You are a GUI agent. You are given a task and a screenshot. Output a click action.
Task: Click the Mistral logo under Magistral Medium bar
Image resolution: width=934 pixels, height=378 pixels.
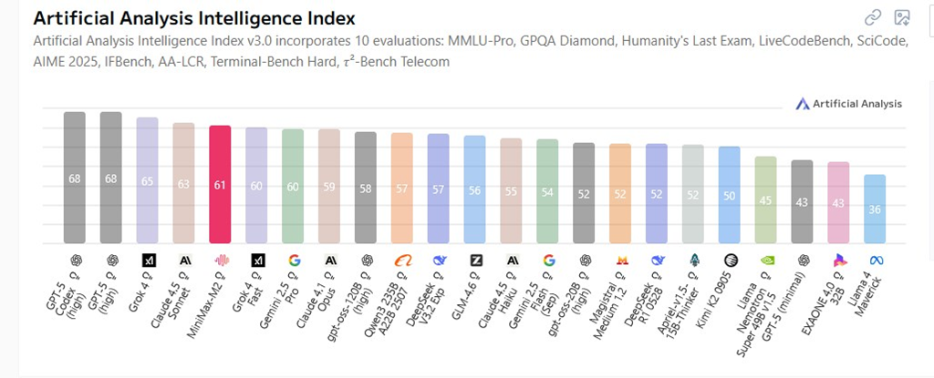620,261
